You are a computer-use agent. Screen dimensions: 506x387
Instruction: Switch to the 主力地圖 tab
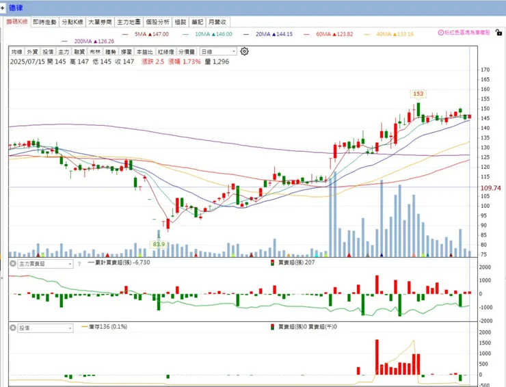(129, 22)
